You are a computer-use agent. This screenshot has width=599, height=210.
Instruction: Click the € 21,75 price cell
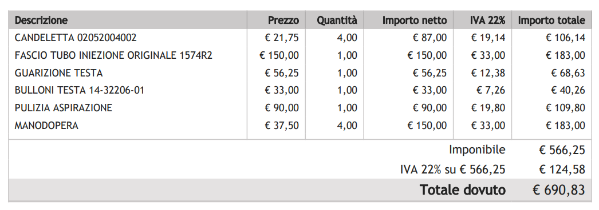point(282,38)
